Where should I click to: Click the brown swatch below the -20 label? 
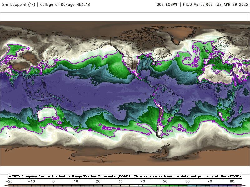[x=11, y=186]
